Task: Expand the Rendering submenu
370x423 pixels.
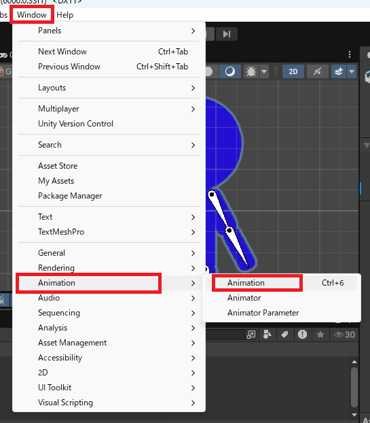Action: point(109,268)
